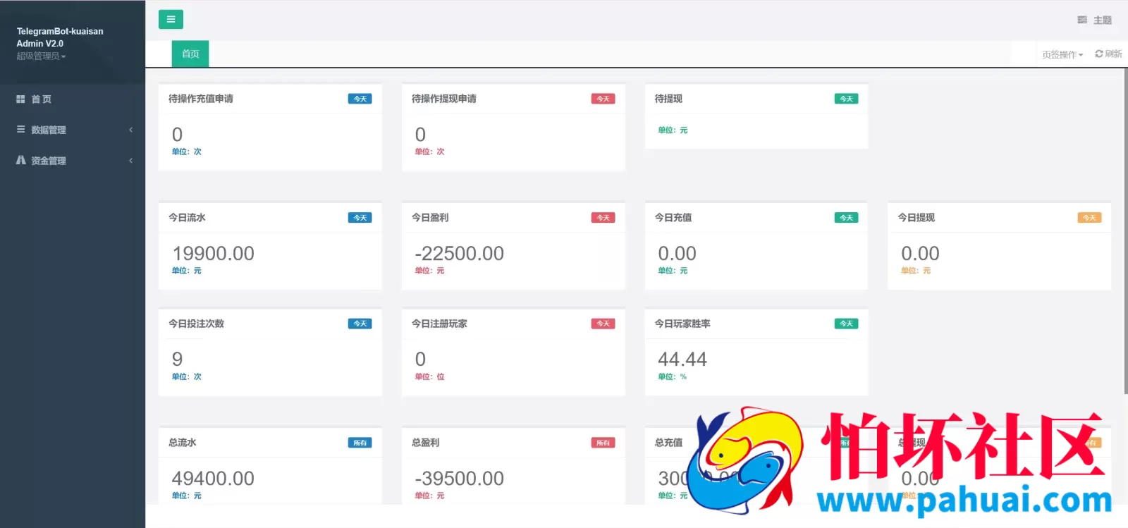Screen dimensions: 1128x528
Task: Open the 超级管理员 user dropdown
Action: (41, 56)
